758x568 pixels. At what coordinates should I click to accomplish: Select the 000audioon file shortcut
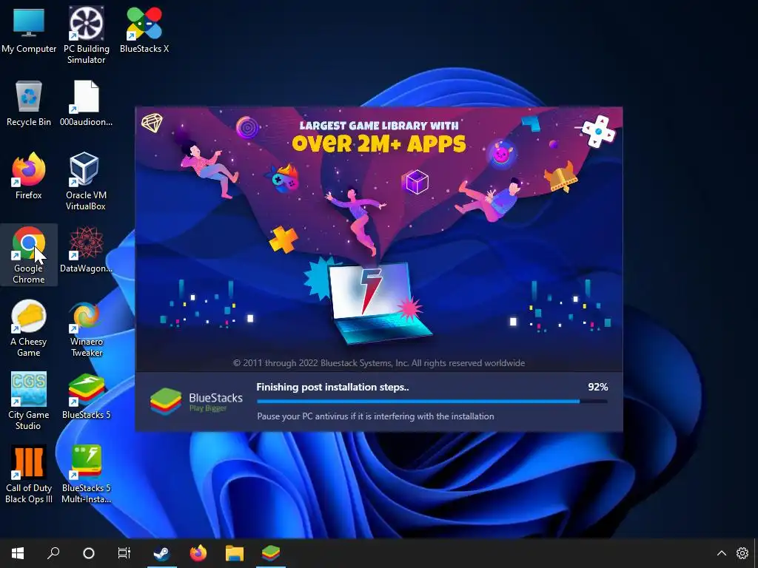click(x=86, y=104)
